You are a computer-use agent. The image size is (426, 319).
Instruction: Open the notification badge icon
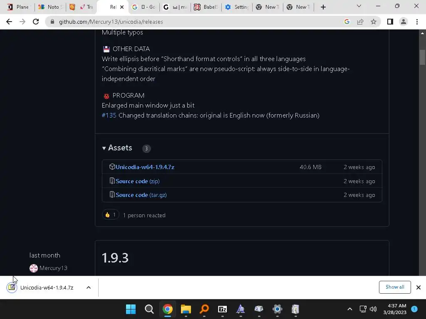pos(414,309)
